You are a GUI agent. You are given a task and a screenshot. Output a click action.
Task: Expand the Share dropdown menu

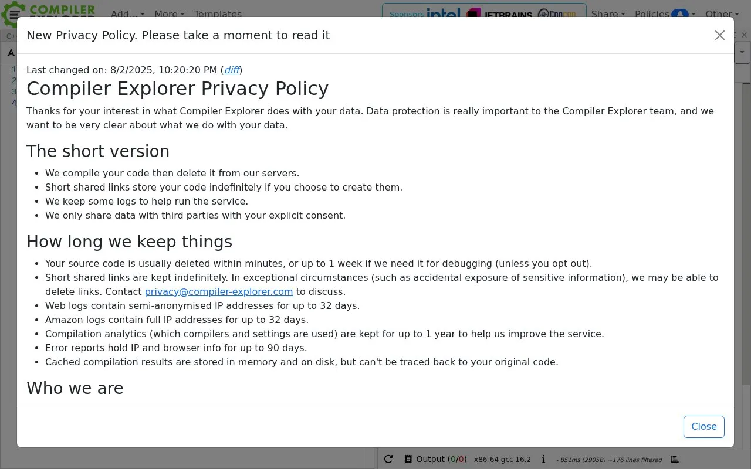coord(608,14)
